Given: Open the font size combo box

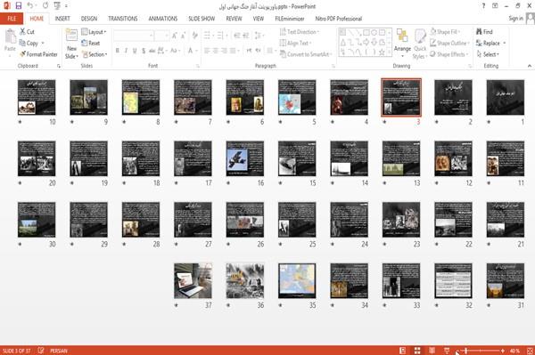Looking at the screenshot, I should tap(161, 36).
